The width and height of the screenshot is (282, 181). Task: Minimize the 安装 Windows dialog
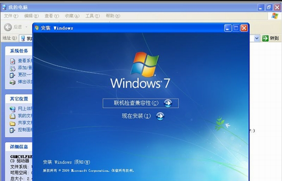[227, 28]
